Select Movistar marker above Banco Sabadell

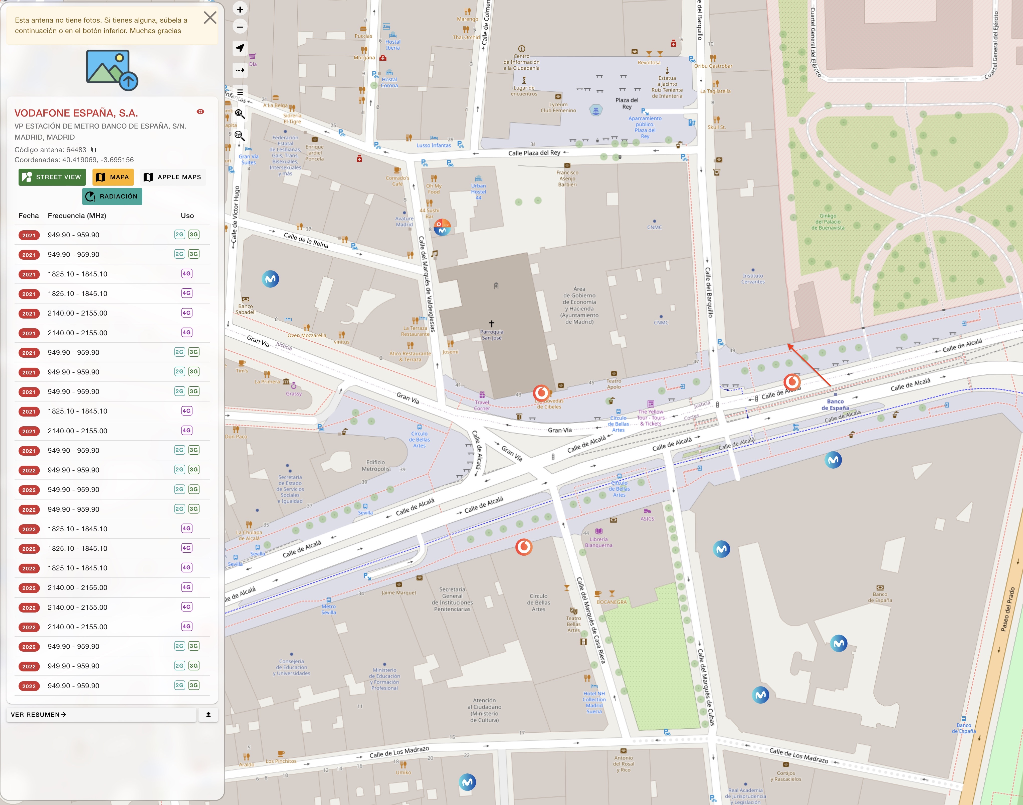pos(270,279)
